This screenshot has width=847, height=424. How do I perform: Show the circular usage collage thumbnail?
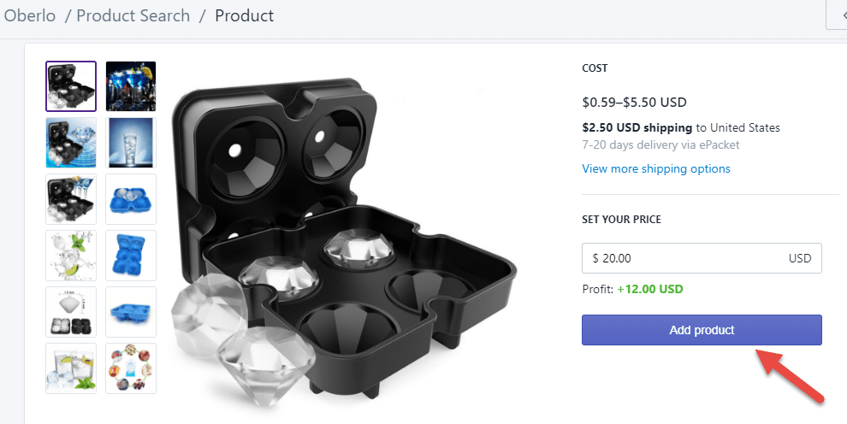pyautogui.click(x=131, y=368)
